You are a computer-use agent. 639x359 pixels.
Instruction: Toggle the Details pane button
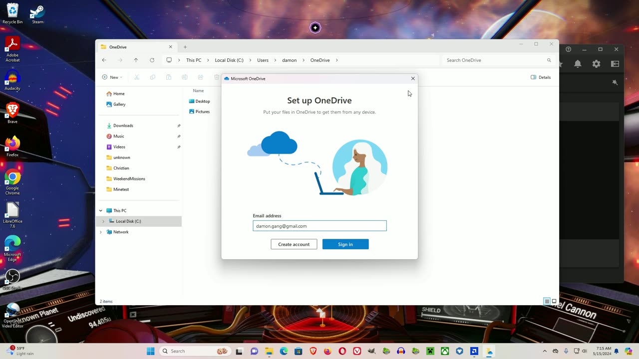point(541,77)
